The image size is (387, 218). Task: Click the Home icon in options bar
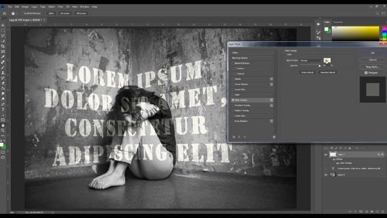point(4,13)
